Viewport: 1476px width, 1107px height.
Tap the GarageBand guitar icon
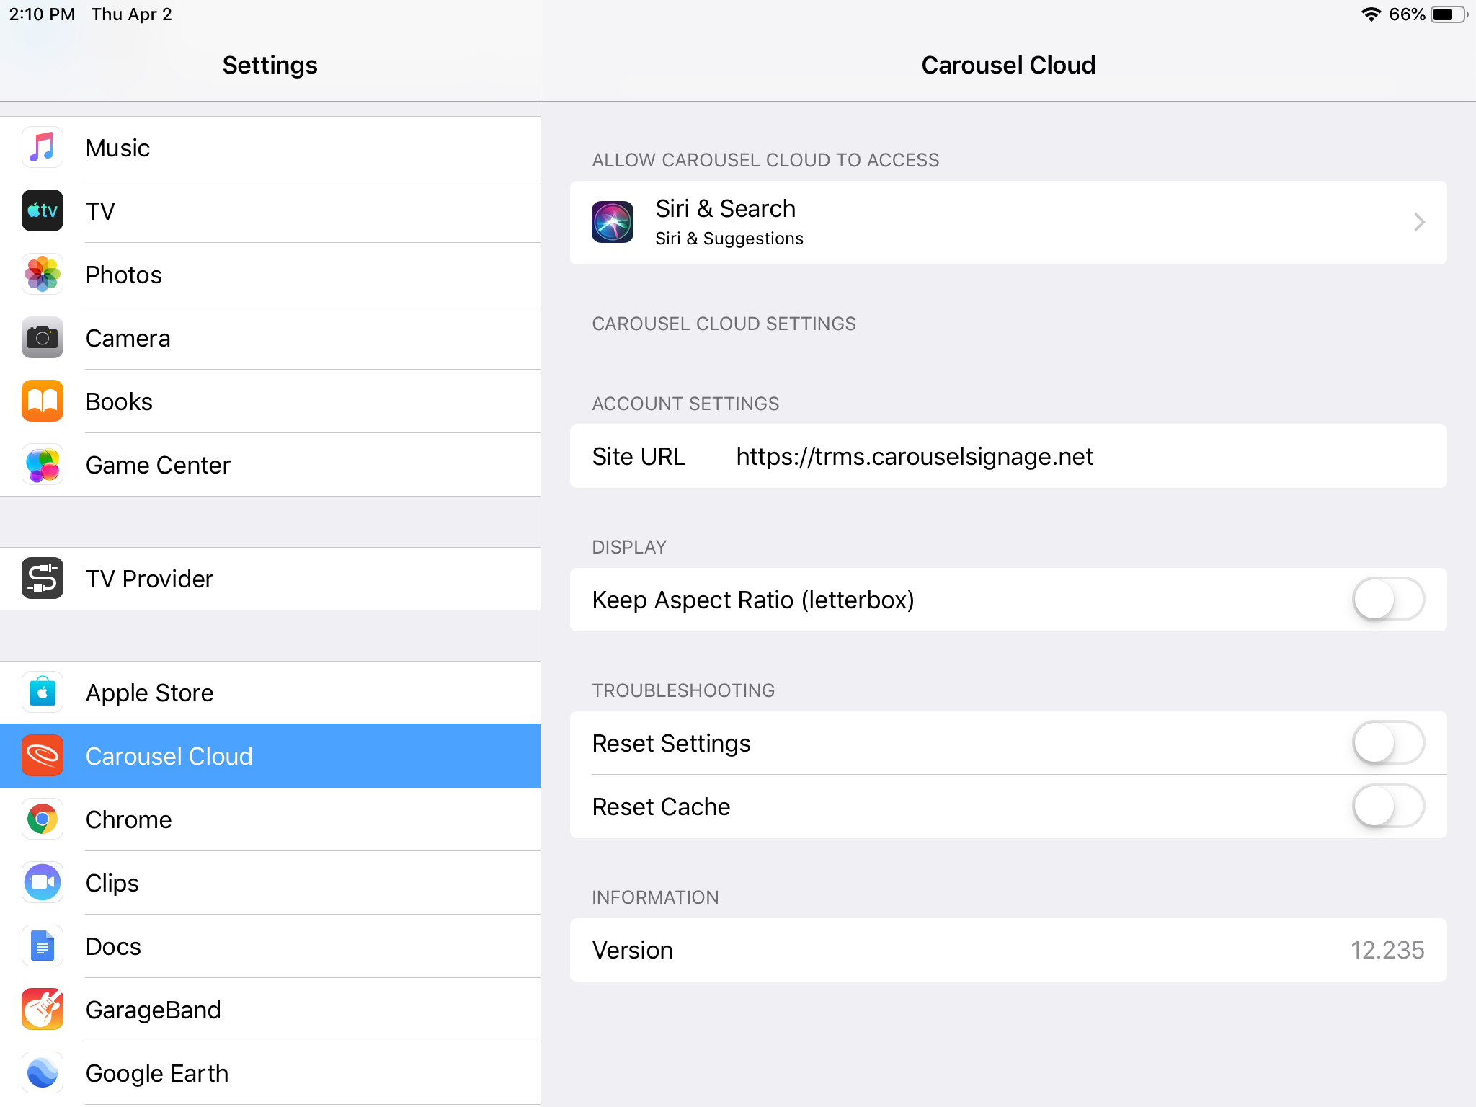pos(43,1010)
